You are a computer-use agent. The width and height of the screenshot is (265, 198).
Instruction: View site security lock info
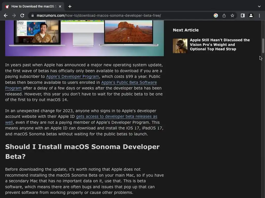33,15
